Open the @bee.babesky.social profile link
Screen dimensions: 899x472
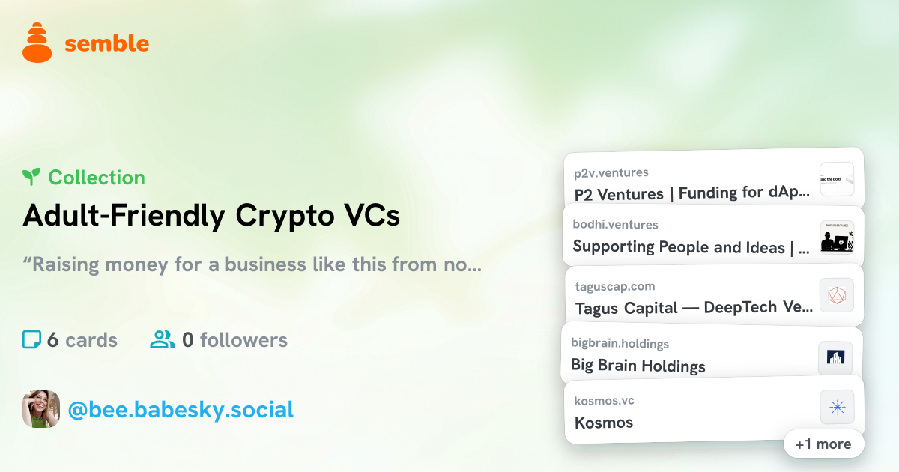[181, 410]
